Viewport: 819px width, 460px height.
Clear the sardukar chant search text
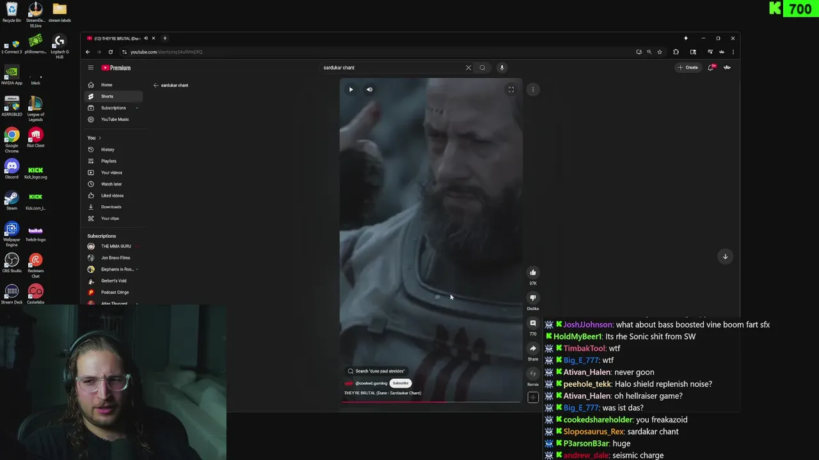coord(468,68)
